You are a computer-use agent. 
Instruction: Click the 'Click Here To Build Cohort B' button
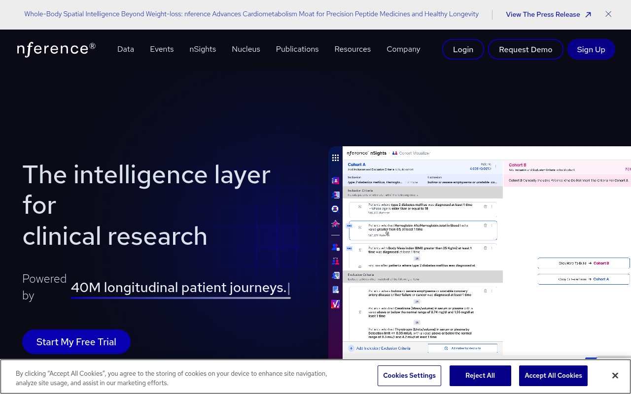pyautogui.click(x=584, y=263)
